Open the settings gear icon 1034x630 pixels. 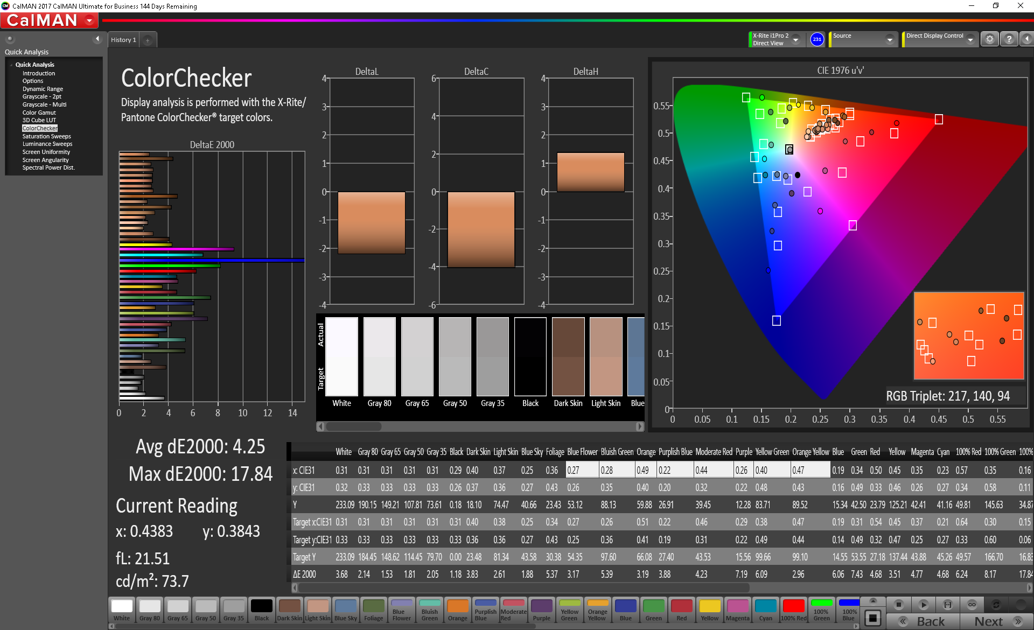point(989,39)
